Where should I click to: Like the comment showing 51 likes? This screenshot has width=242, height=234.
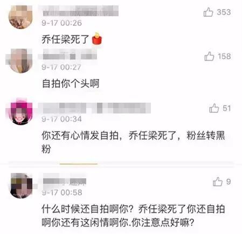coord(214,108)
